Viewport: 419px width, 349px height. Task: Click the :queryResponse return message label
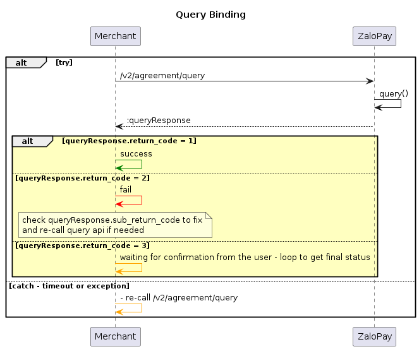(159, 121)
